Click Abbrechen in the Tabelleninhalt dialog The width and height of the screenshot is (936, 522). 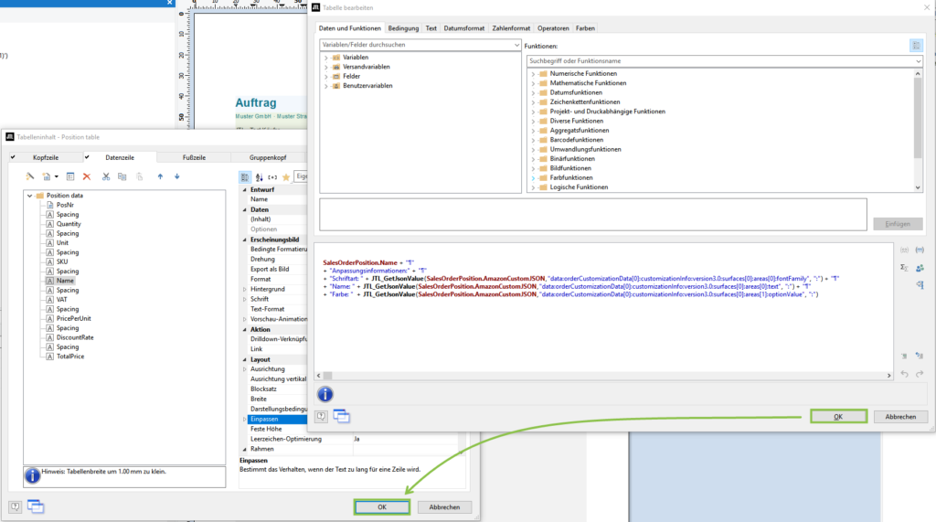pyautogui.click(x=445, y=506)
